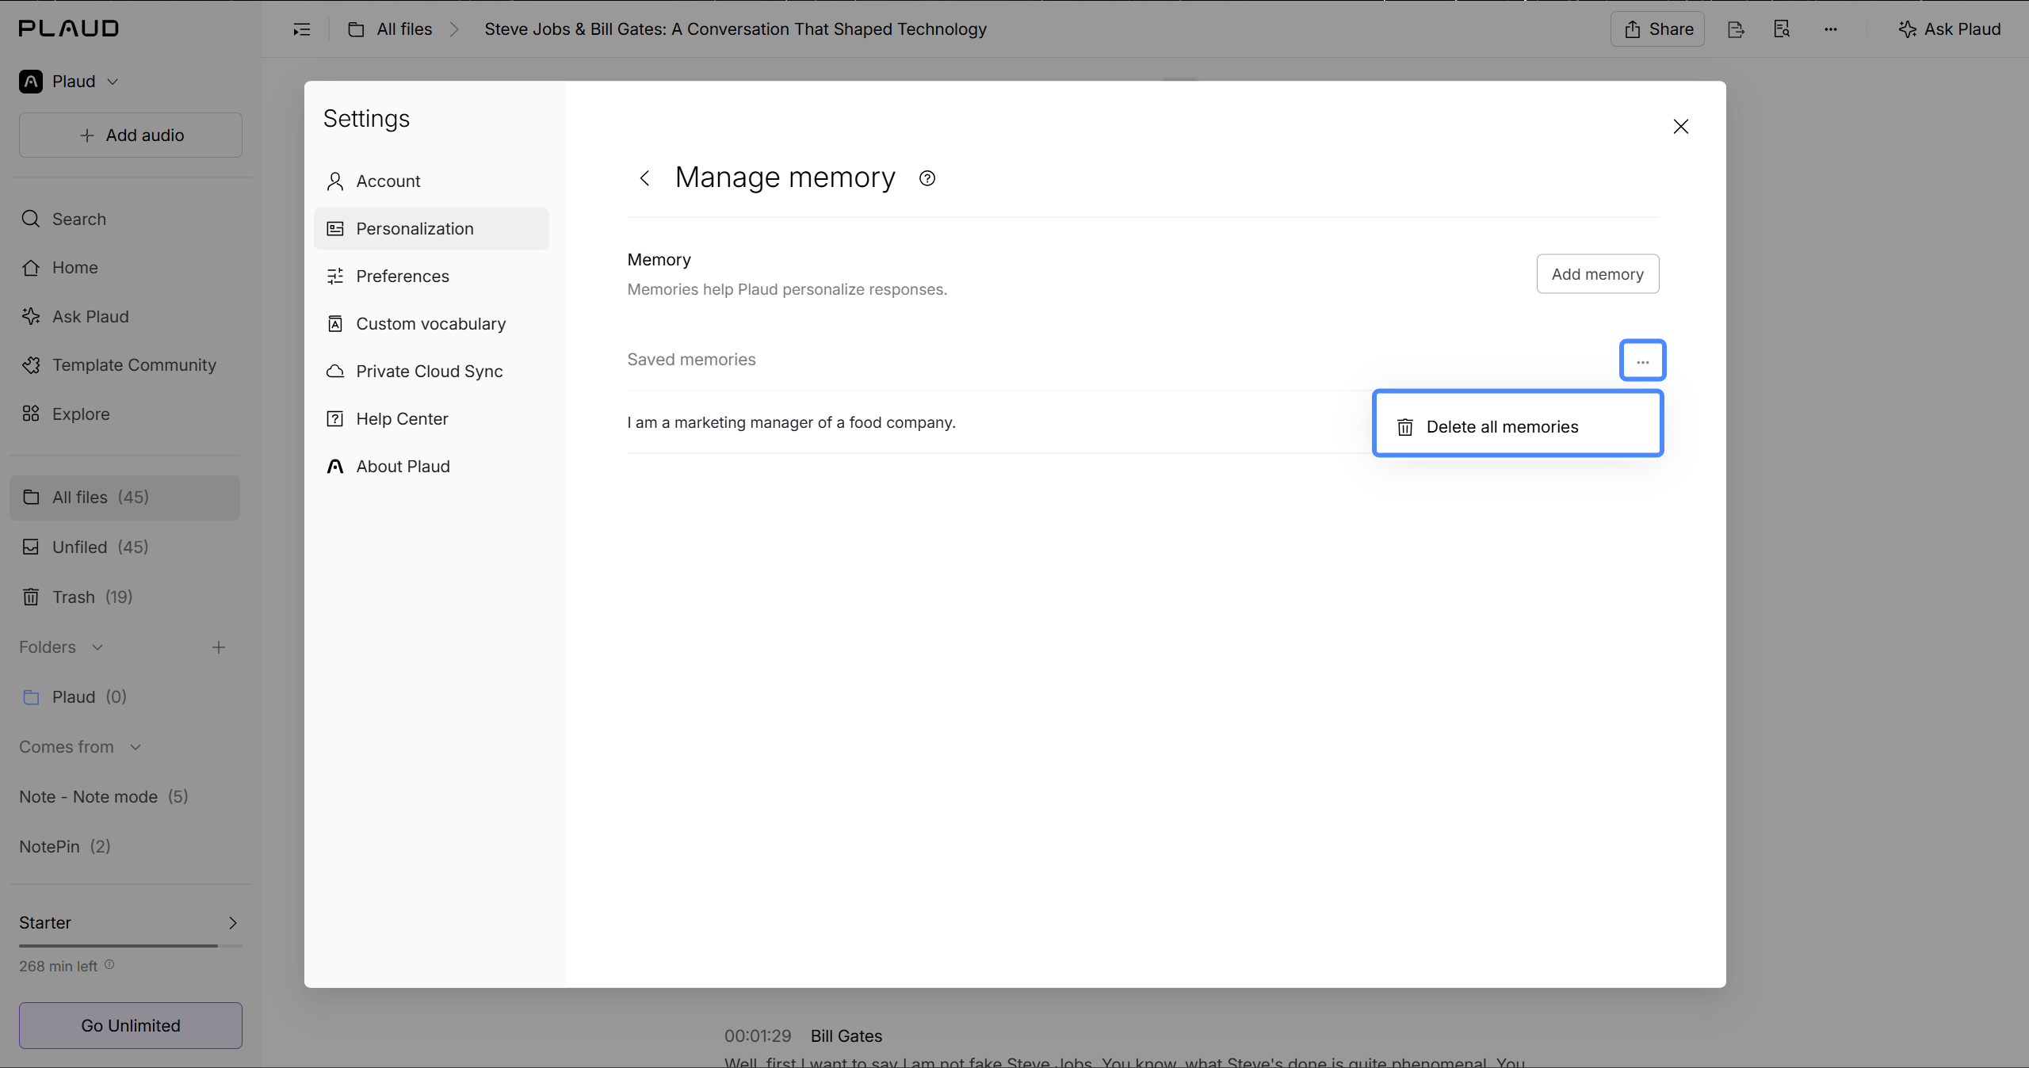Open Account settings
This screenshot has width=2029, height=1068.
click(x=431, y=181)
